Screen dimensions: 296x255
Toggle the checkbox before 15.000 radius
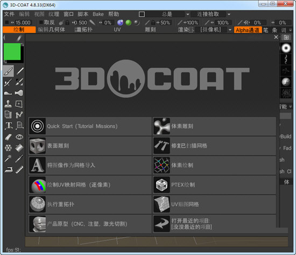click(7, 23)
